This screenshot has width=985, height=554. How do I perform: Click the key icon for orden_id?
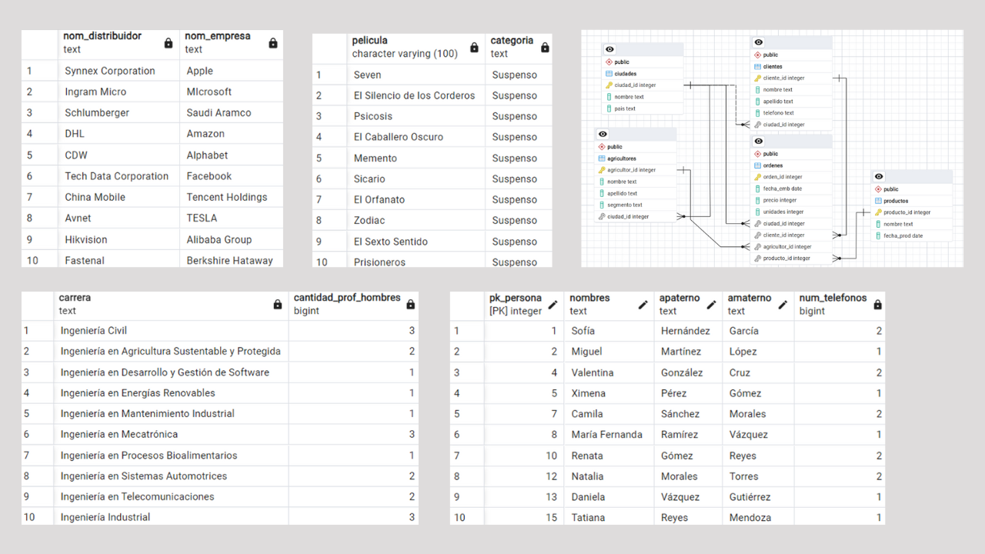(758, 177)
